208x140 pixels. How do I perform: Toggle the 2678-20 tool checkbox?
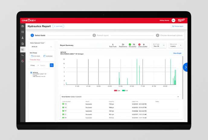tap(31, 73)
